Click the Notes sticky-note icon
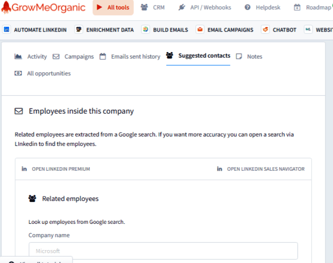Screen dimensions: 333x263 [x=239, y=57]
